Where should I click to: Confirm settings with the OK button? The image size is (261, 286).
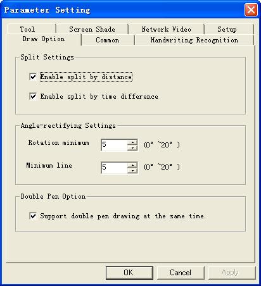coord(129,273)
